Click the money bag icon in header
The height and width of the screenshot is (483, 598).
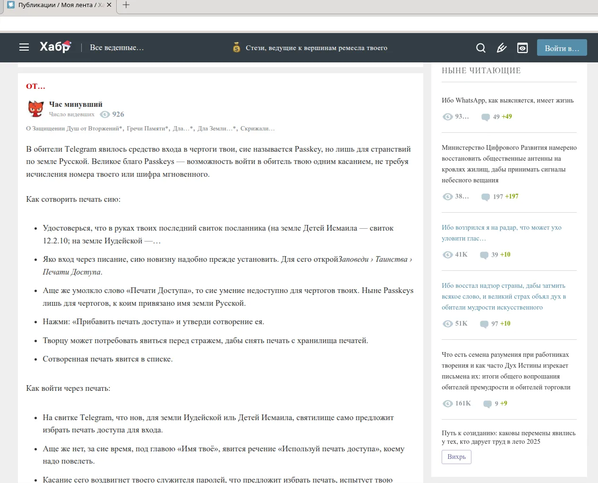237,48
